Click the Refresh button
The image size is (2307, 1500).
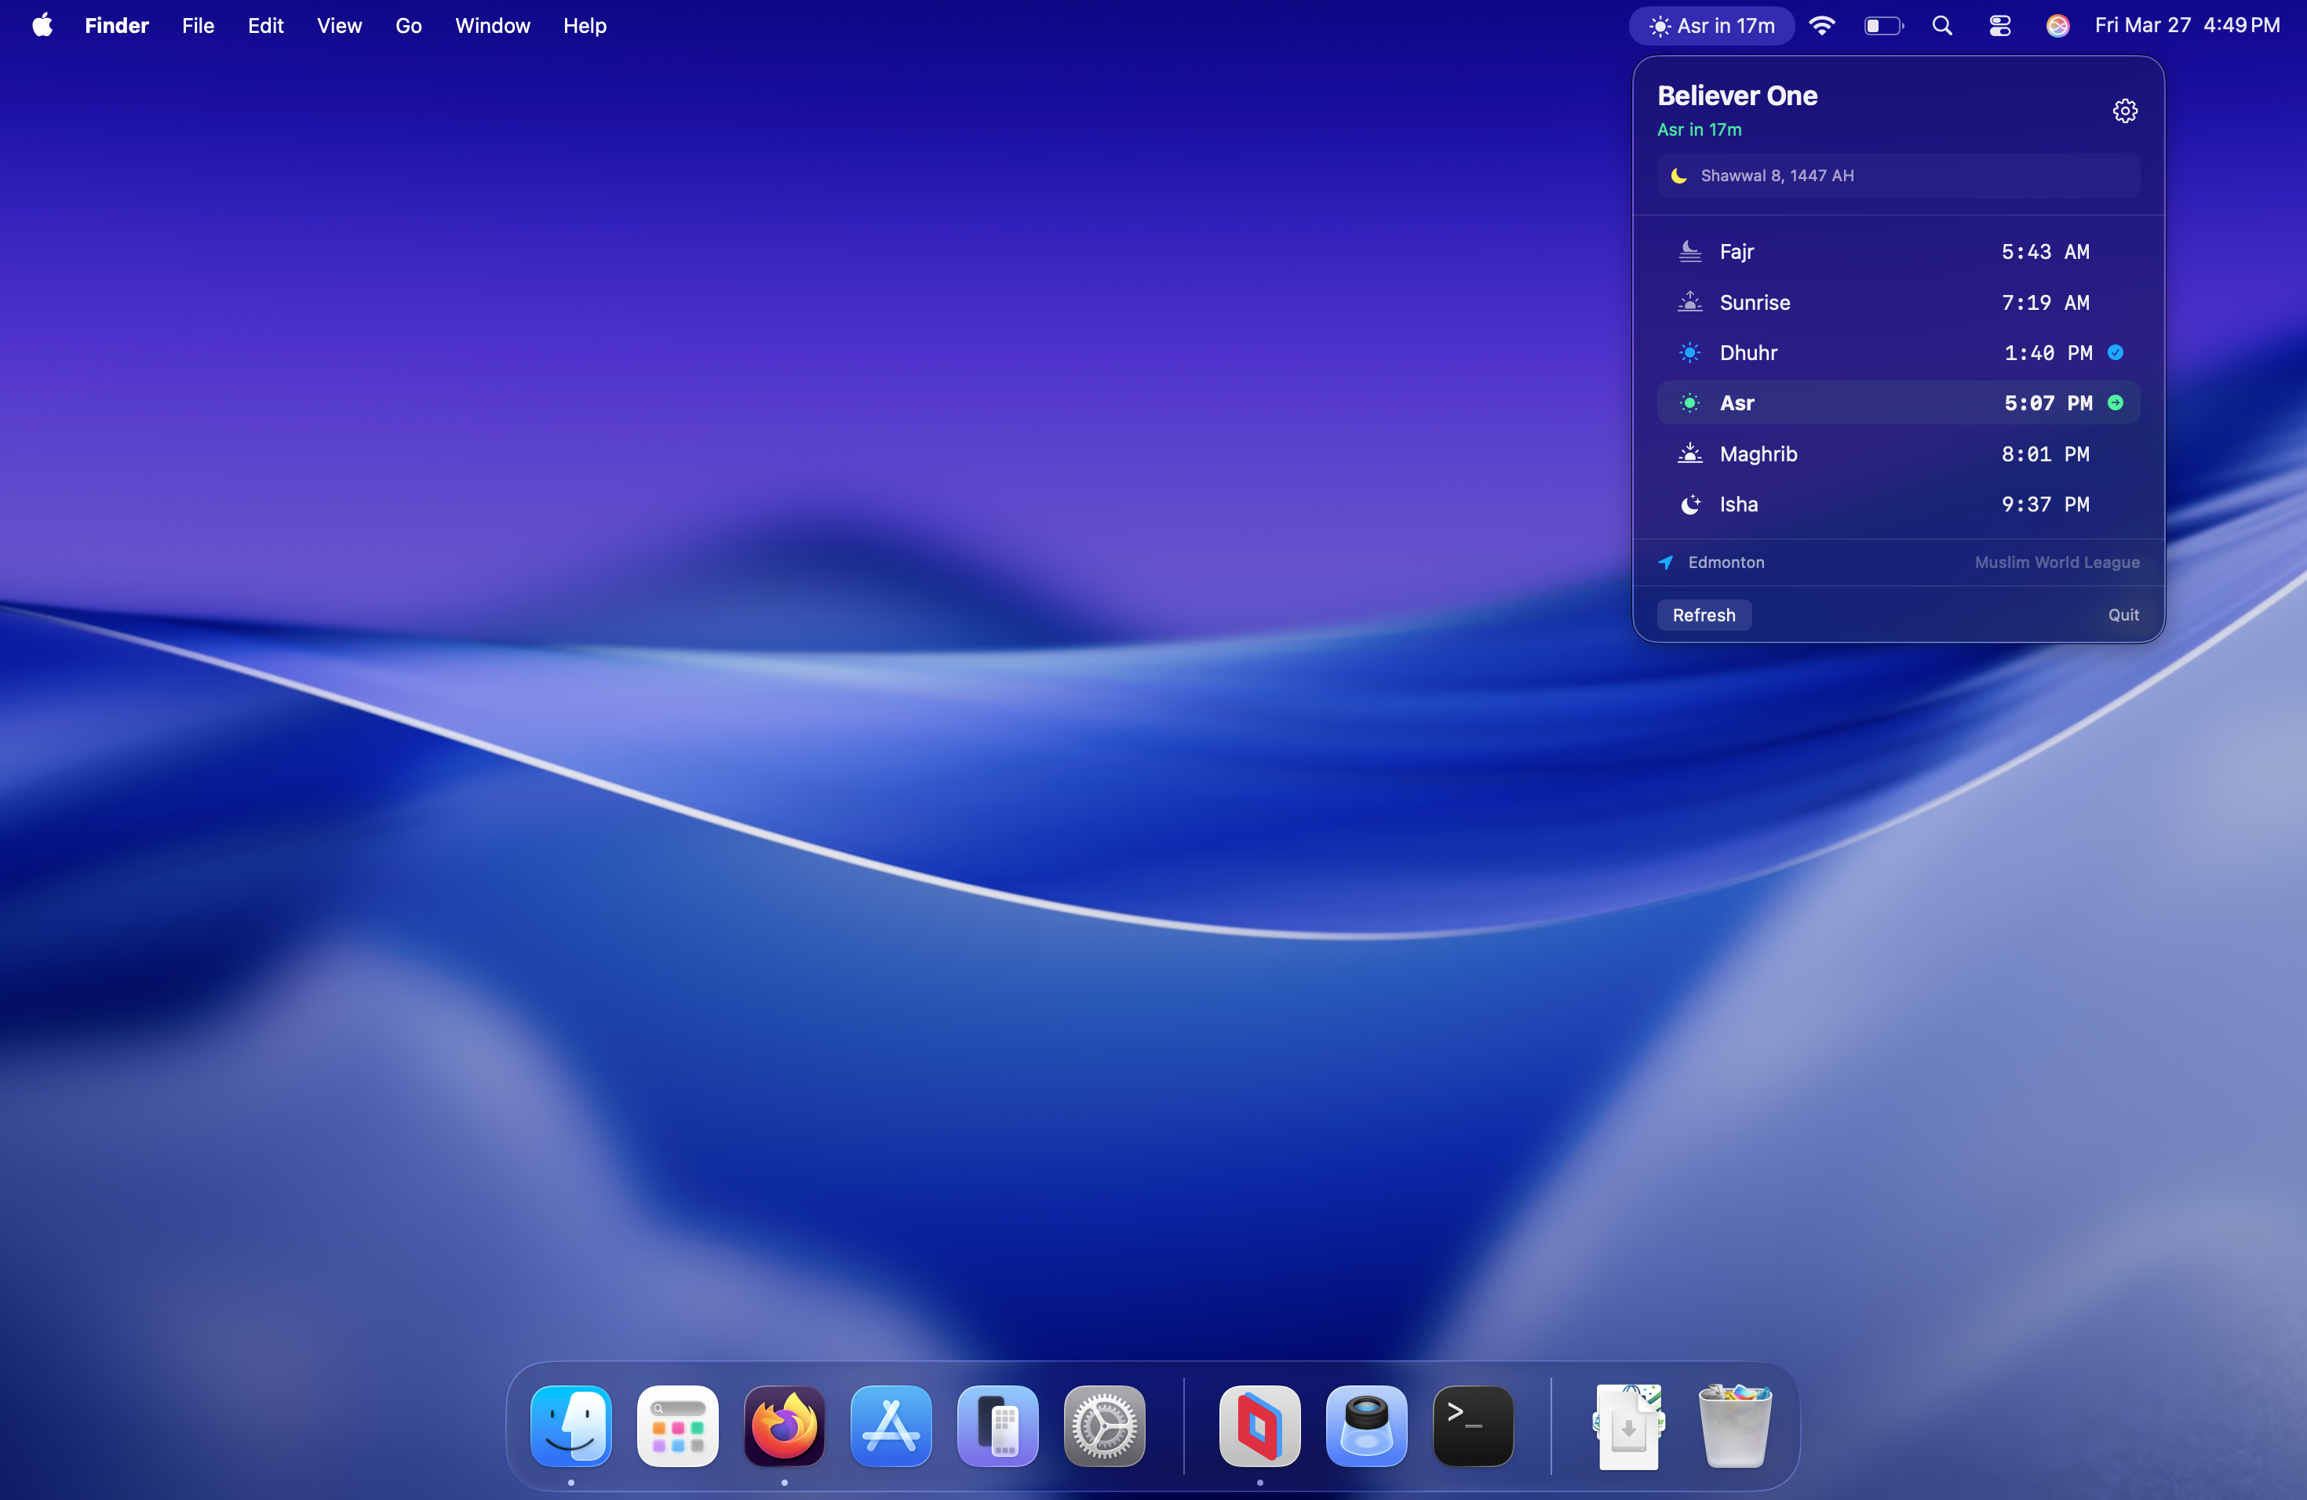pyautogui.click(x=1703, y=614)
